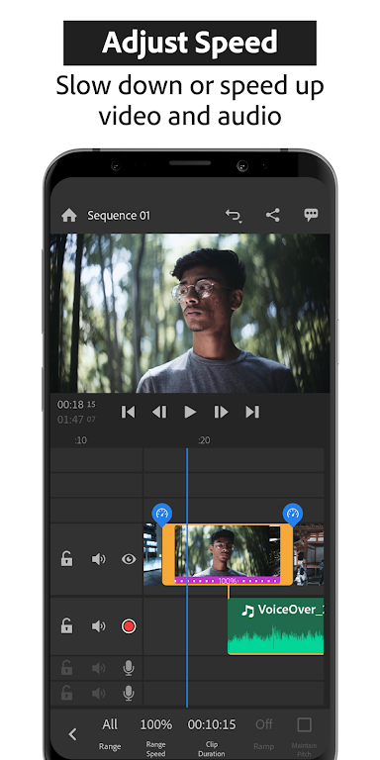Click the red record button

[129, 626]
